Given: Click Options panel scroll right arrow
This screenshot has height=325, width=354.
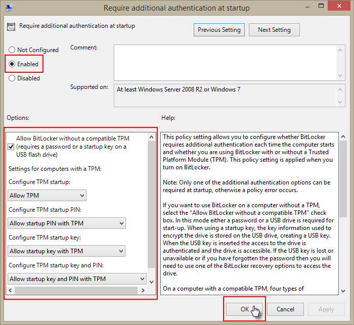Looking at the screenshot, I should coord(143,290).
